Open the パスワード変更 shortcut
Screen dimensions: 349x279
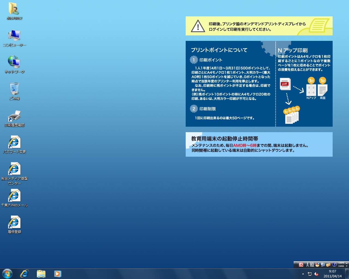[14, 143]
